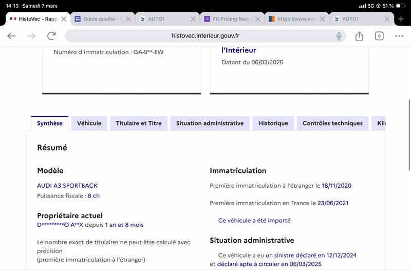The width and height of the screenshot is (411, 270).
Task: Click AUDI A3 SPORTBACK model text
Action: point(67,186)
